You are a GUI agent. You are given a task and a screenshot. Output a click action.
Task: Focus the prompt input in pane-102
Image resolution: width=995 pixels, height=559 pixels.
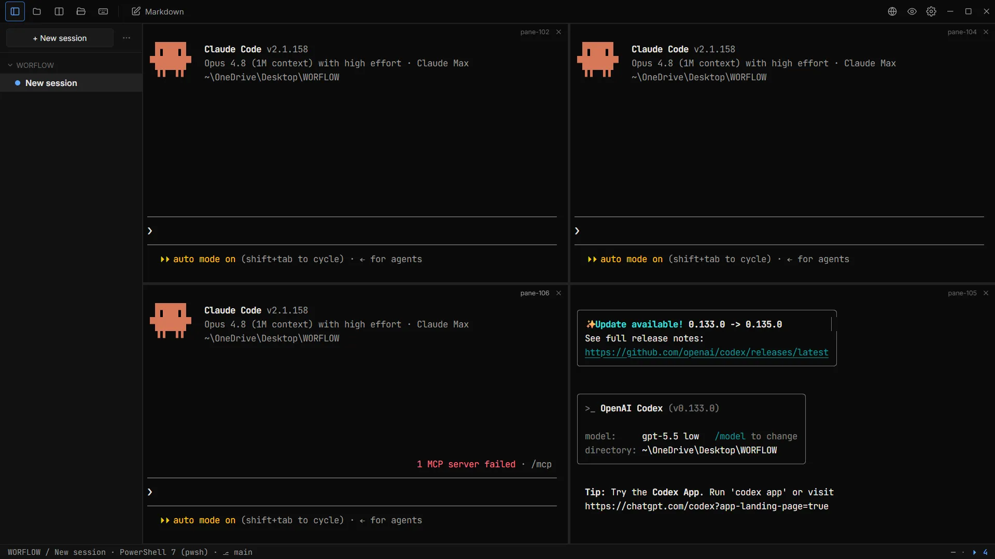(352, 231)
